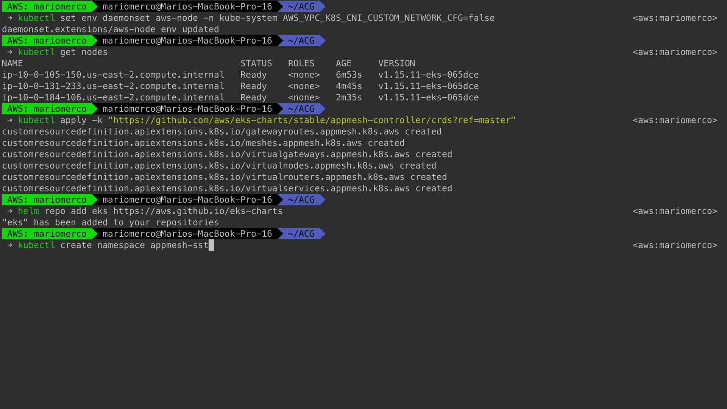Click the top mariomerco@Marios-MacBook-Pro-16 prompt segment
Image resolution: width=727 pixels, height=409 pixels.
tap(187, 6)
